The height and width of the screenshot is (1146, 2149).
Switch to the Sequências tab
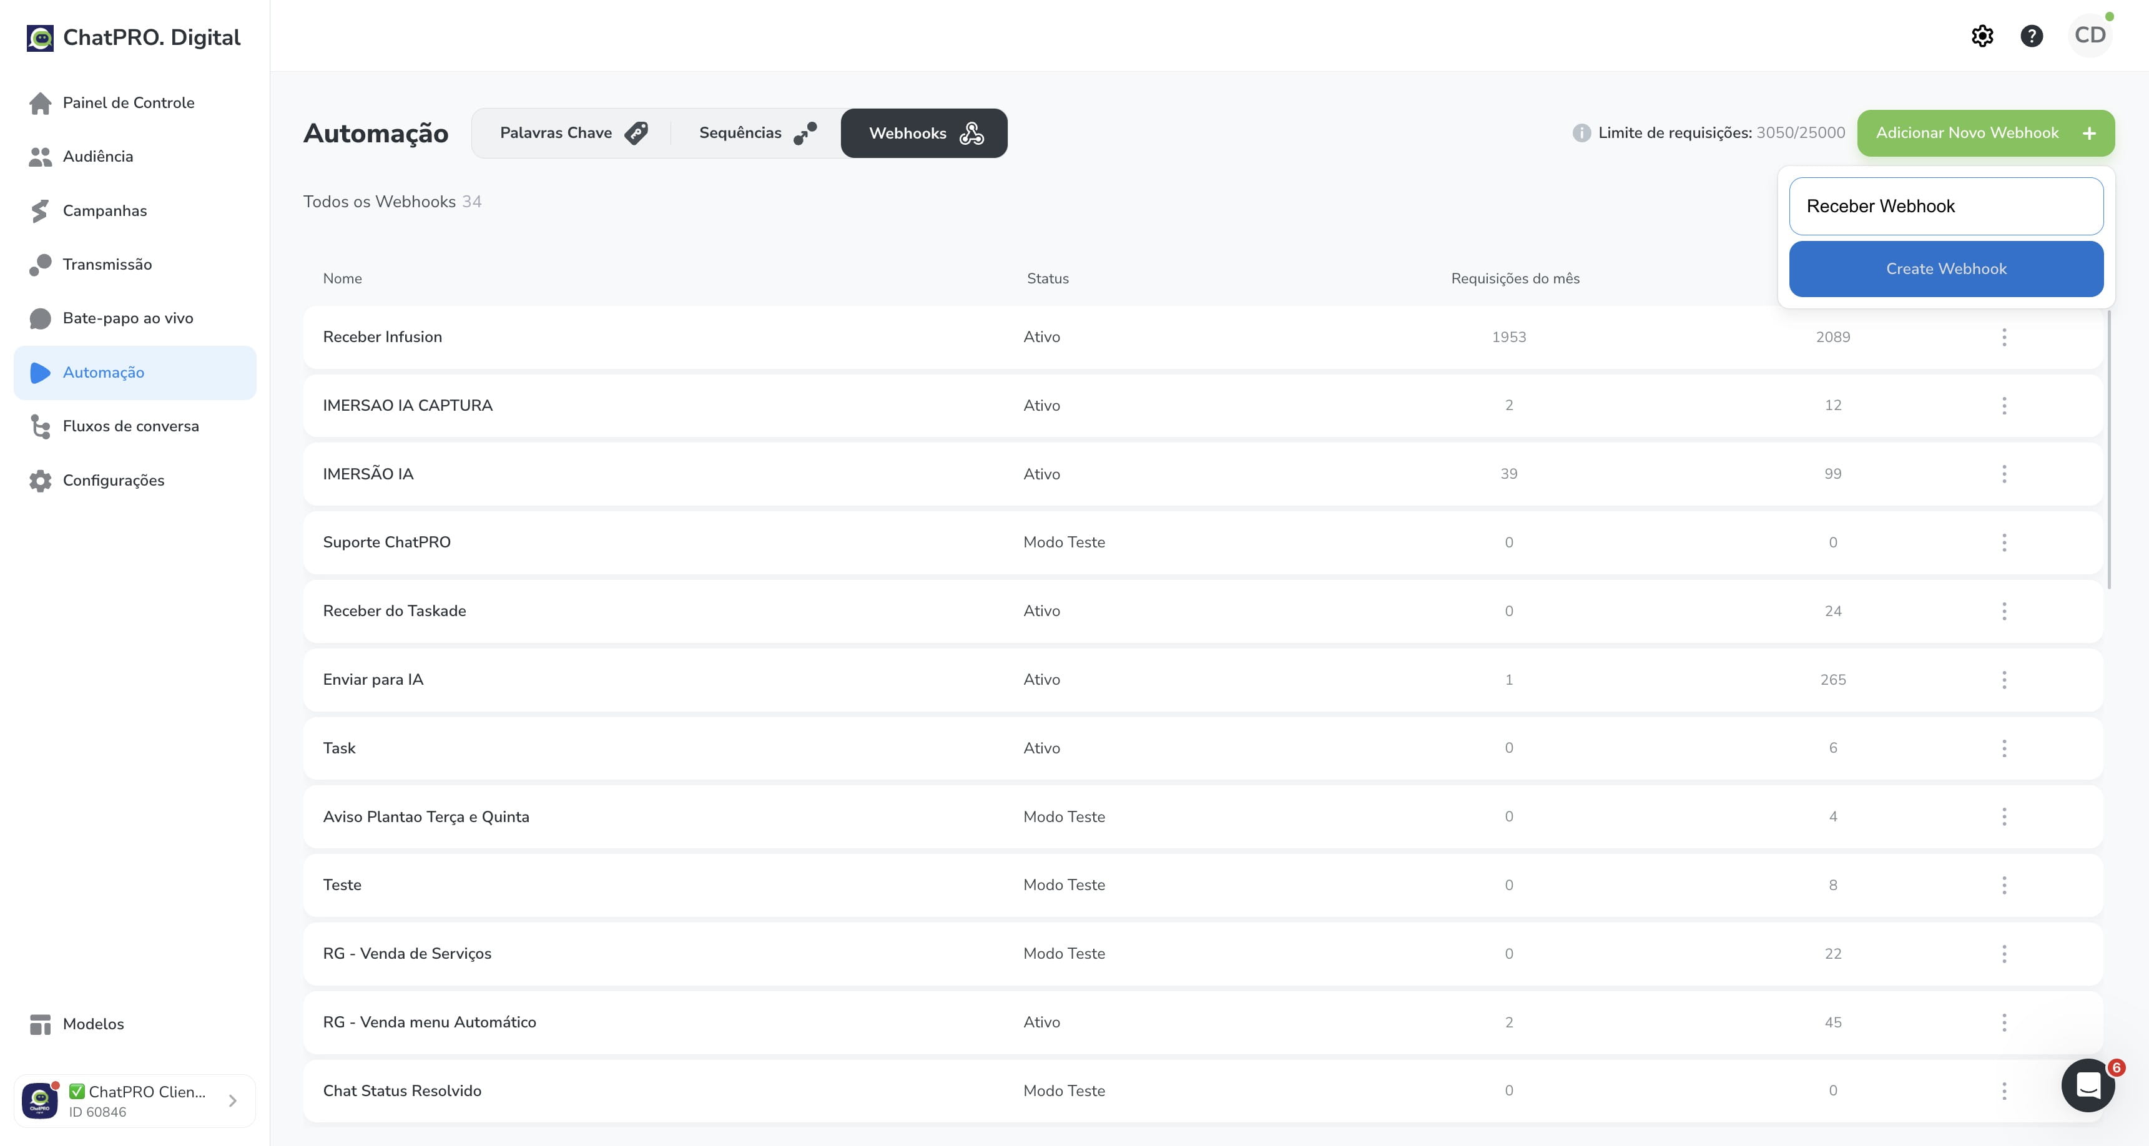click(757, 134)
